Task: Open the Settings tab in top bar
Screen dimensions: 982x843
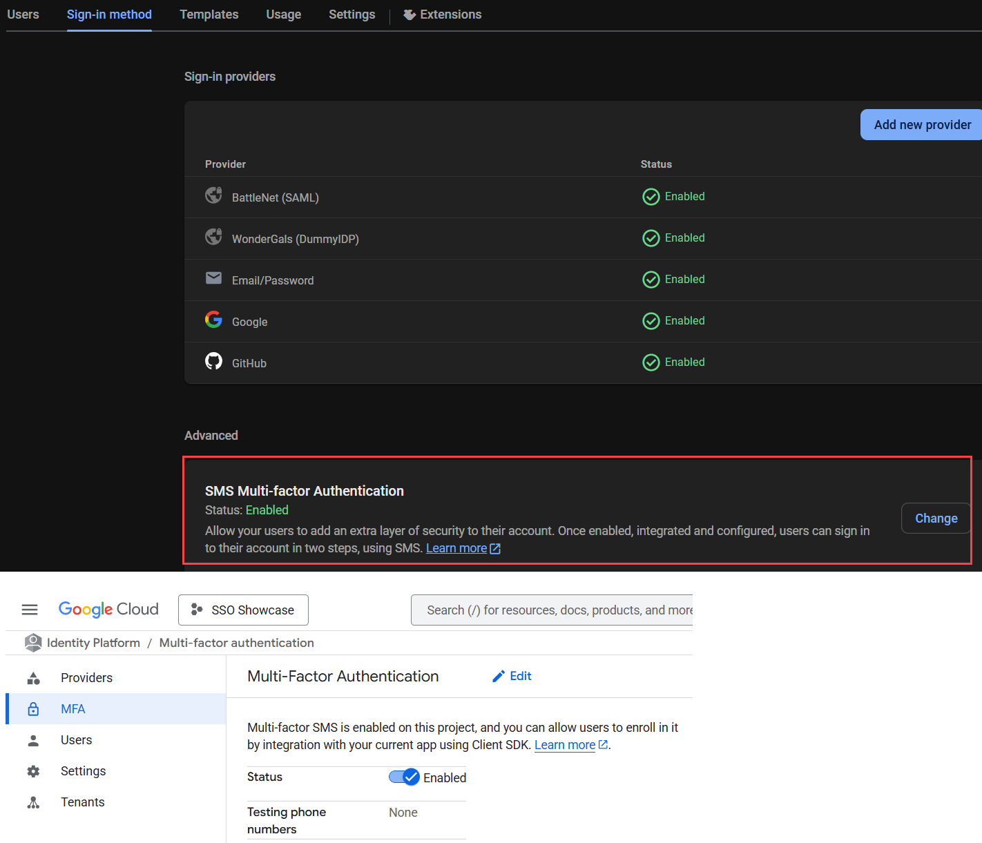Action: [352, 14]
